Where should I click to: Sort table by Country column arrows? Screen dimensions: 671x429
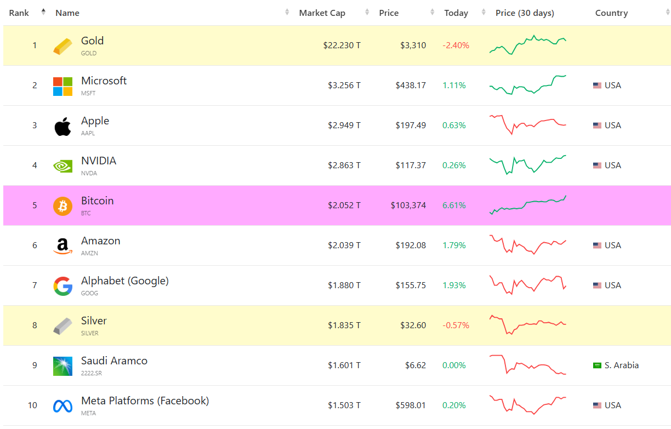[667, 12]
